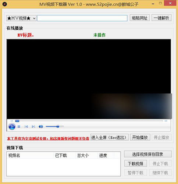Click the 暂停下载 button

(x=135, y=173)
